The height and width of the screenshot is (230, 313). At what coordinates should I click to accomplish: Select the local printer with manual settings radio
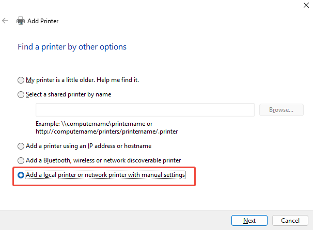coord(21,175)
